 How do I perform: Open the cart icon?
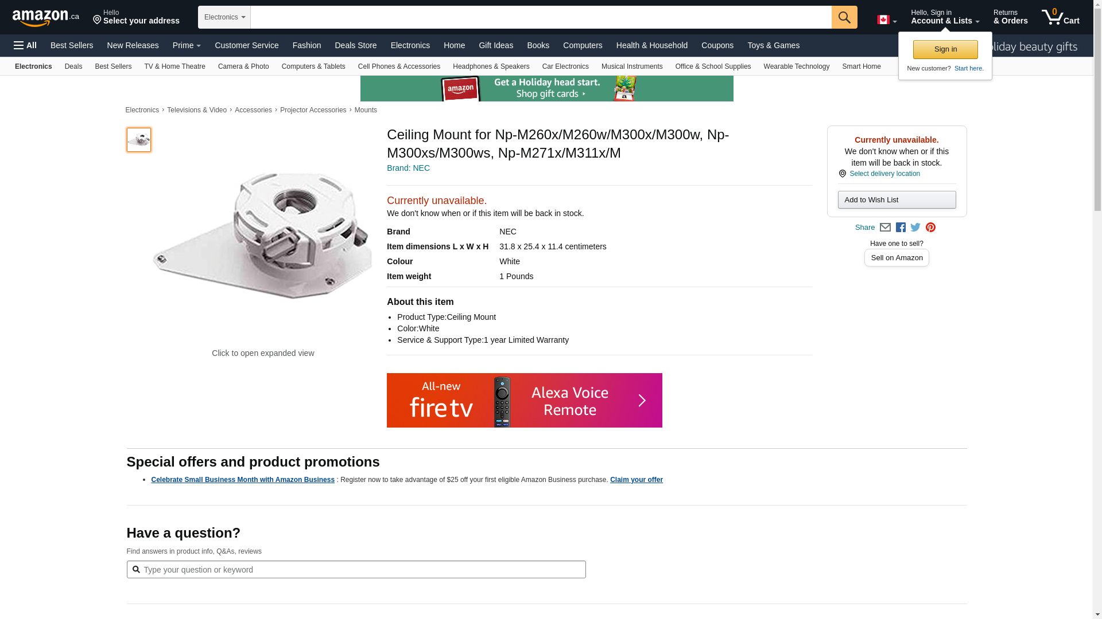pyautogui.click(x=1060, y=17)
